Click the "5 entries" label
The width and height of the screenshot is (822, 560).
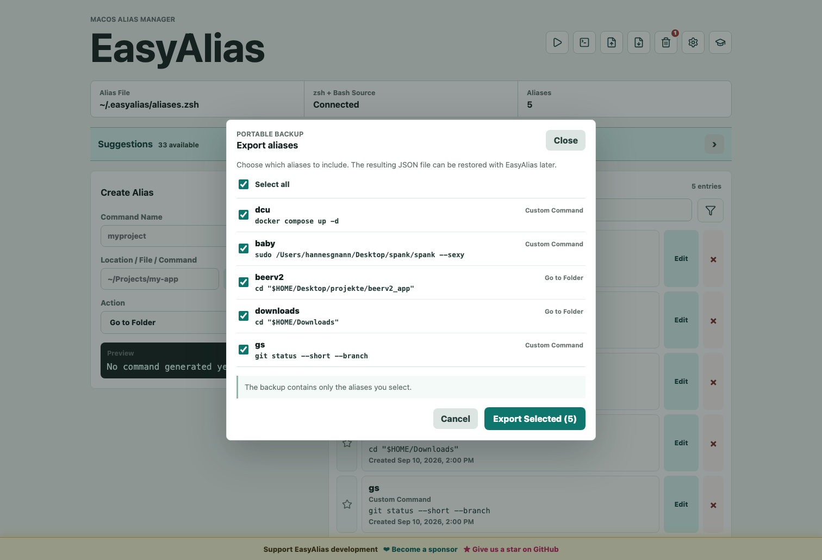[706, 186]
